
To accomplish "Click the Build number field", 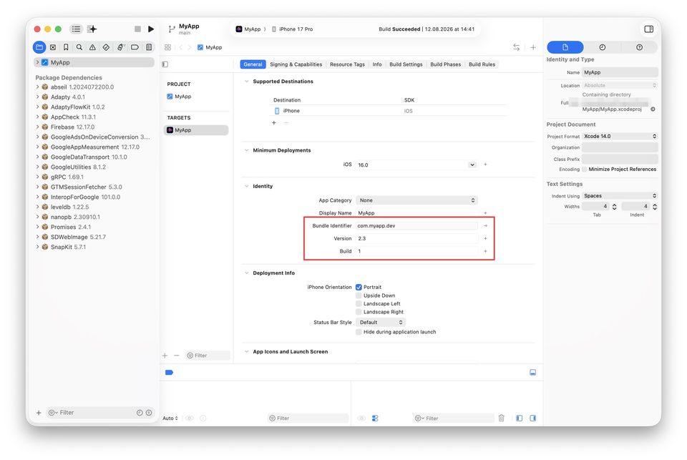I will pyautogui.click(x=416, y=251).
